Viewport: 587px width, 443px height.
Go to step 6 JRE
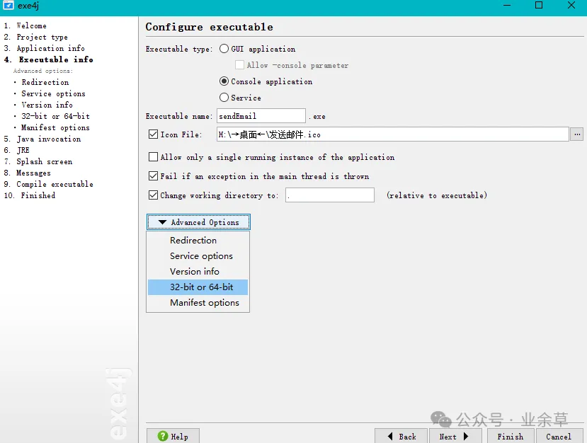[16, 150]
